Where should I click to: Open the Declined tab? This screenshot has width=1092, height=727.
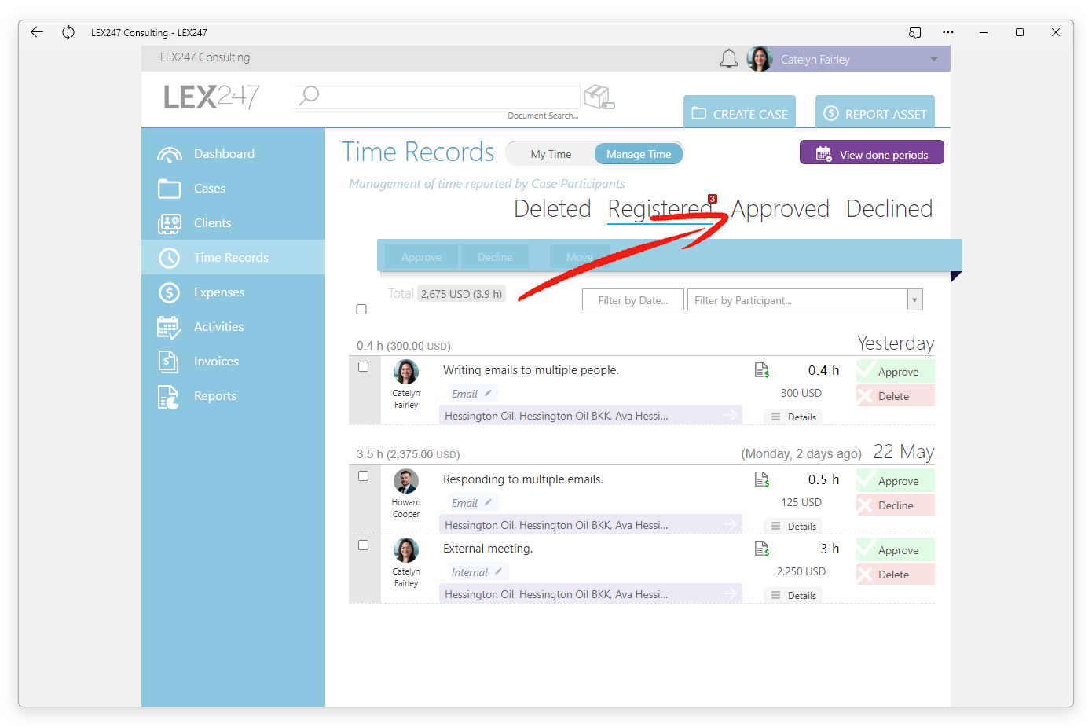889,209
